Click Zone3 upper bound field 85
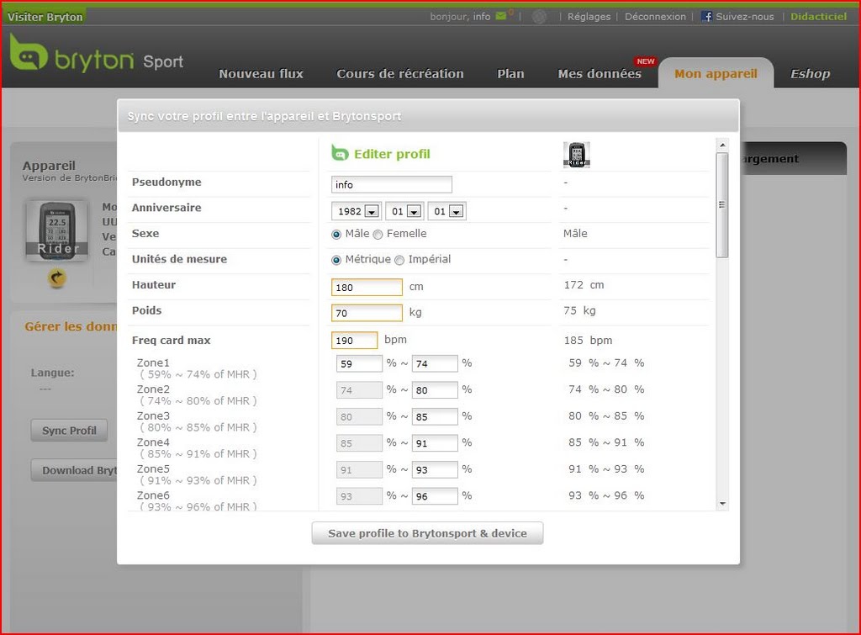The image size is (861, 635). coord(435,417)
